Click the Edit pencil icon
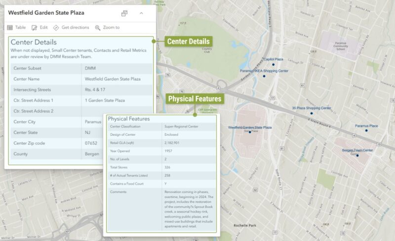The image size is (395, 241). click(35, 28)
